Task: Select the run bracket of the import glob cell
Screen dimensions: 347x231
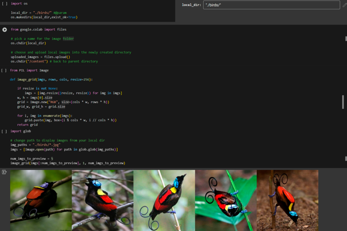Action: (x=4, y=131)
